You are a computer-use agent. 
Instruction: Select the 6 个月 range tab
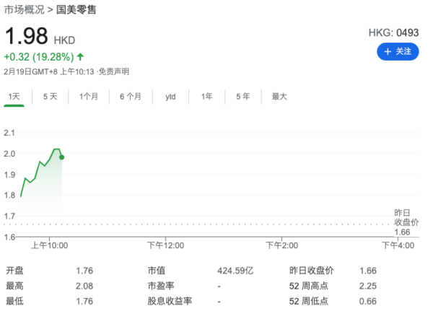click(x=131, y=97)
